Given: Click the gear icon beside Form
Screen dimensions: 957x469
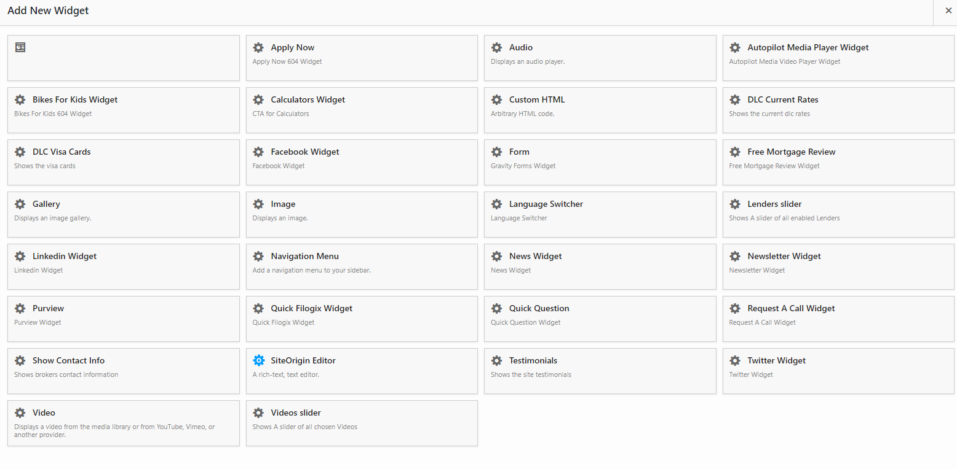Looking at the screenshot, I should coord(496,152).
